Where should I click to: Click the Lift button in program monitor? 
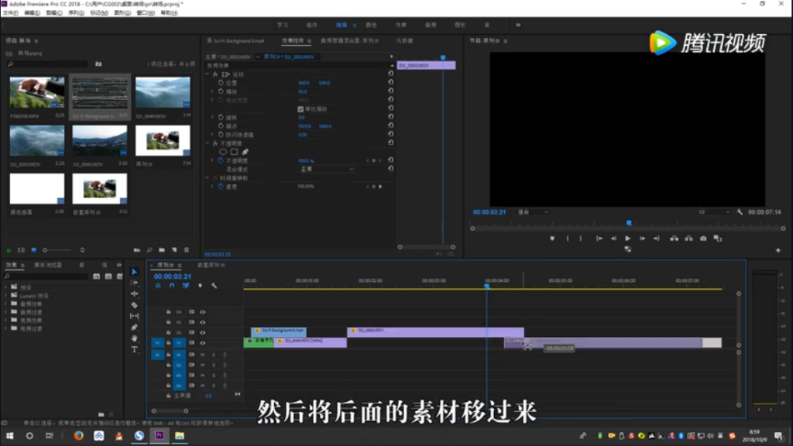(675, 238)
